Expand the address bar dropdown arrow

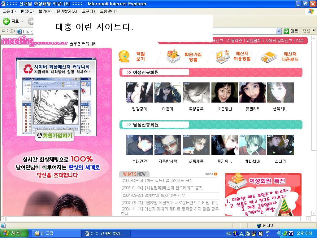point(279,31)
